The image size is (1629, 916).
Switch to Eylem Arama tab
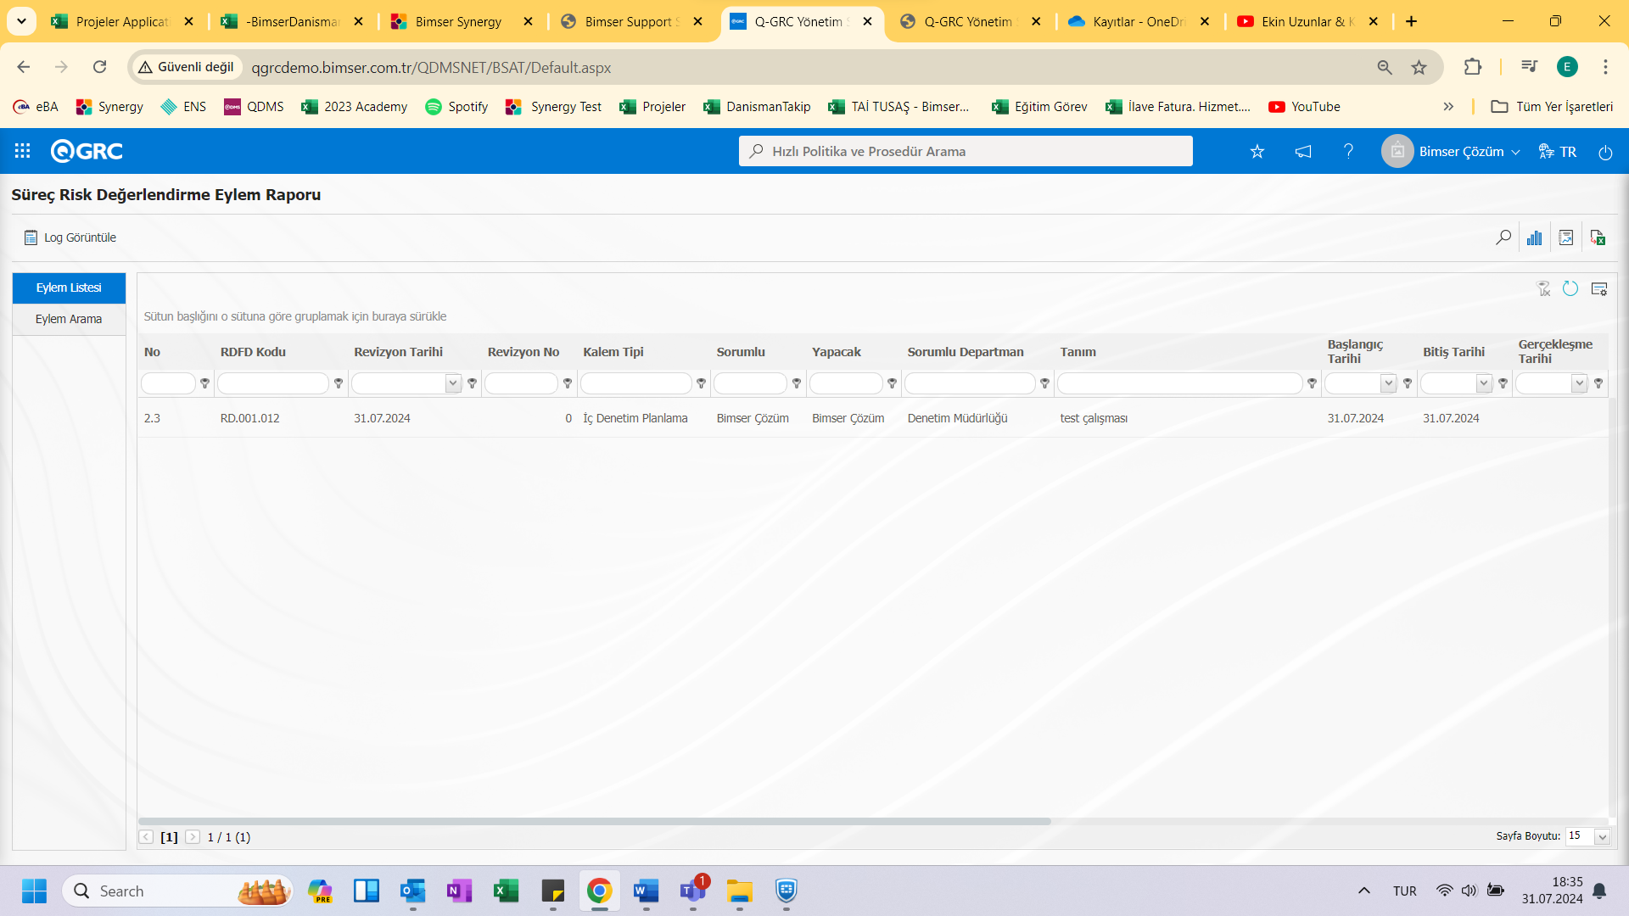point(68,319)
